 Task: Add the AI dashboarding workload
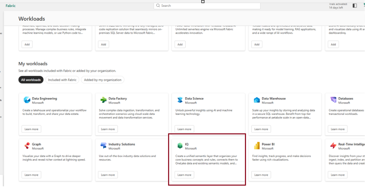(x=333, y=44)
